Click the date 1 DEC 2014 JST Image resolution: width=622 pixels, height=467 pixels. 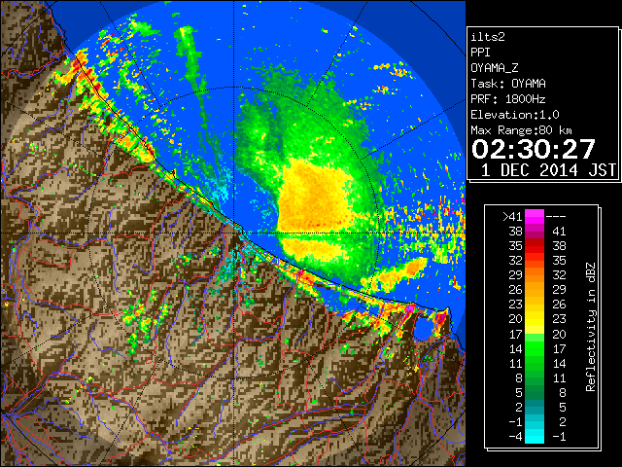[548, 170]
